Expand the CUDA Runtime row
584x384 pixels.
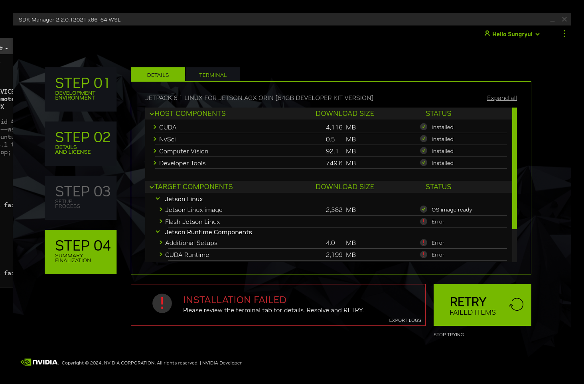point(161,255)
